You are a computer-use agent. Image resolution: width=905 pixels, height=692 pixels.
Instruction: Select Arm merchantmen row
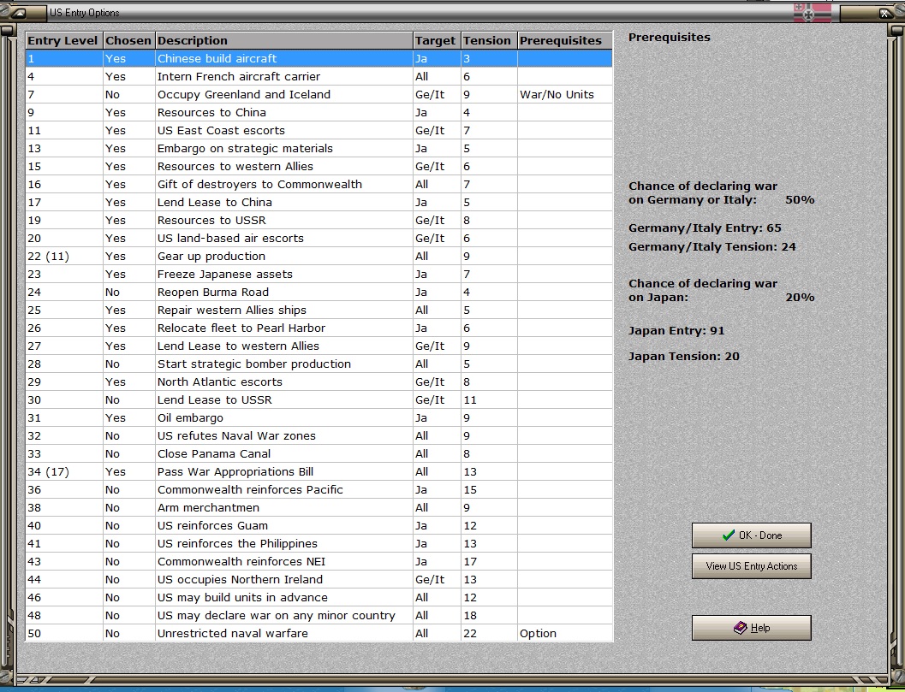tap(319, 507)
